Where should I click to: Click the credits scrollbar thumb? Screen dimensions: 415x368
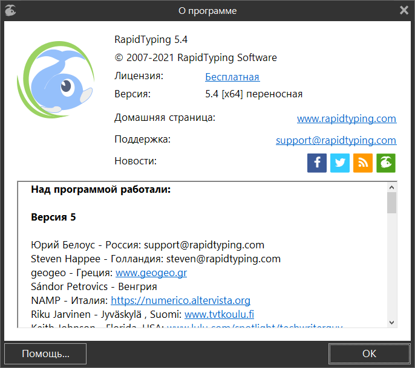click(392, 203)
